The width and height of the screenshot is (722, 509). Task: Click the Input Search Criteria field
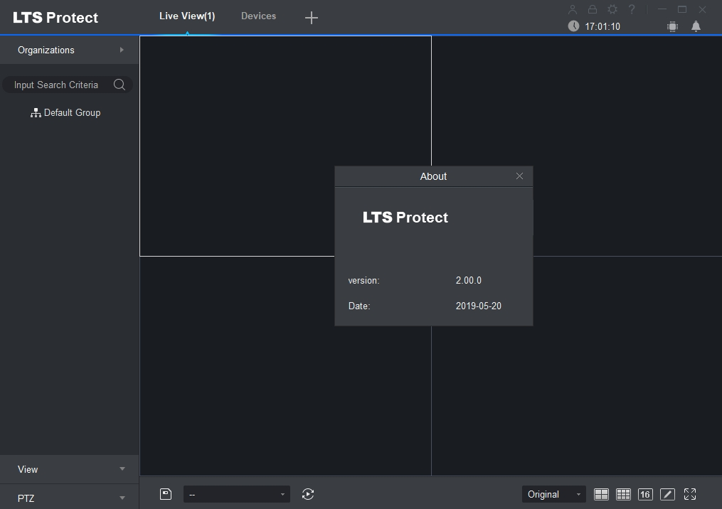(x=68, y=85)
